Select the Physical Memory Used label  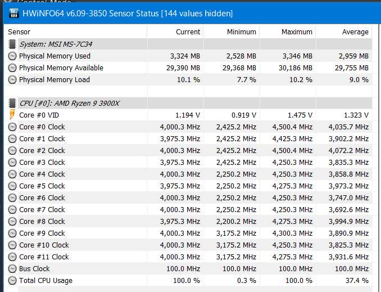55,56
